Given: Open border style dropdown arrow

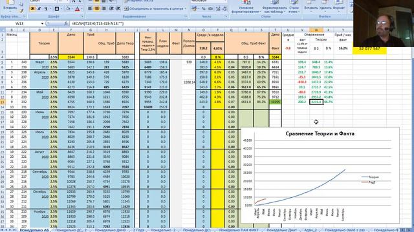Looking at the screenshot, I should [61, 8].
